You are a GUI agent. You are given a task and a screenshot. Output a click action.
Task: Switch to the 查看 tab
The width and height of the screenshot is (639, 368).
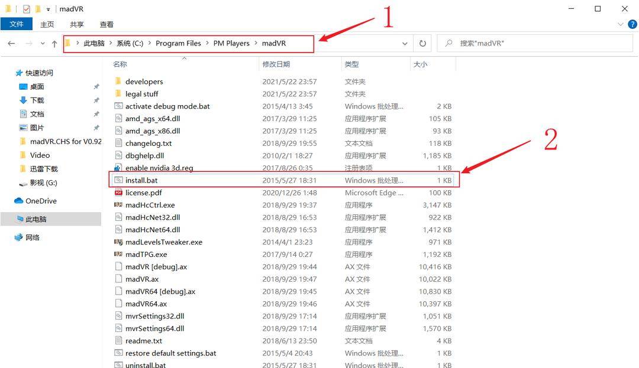coord(106,24)
